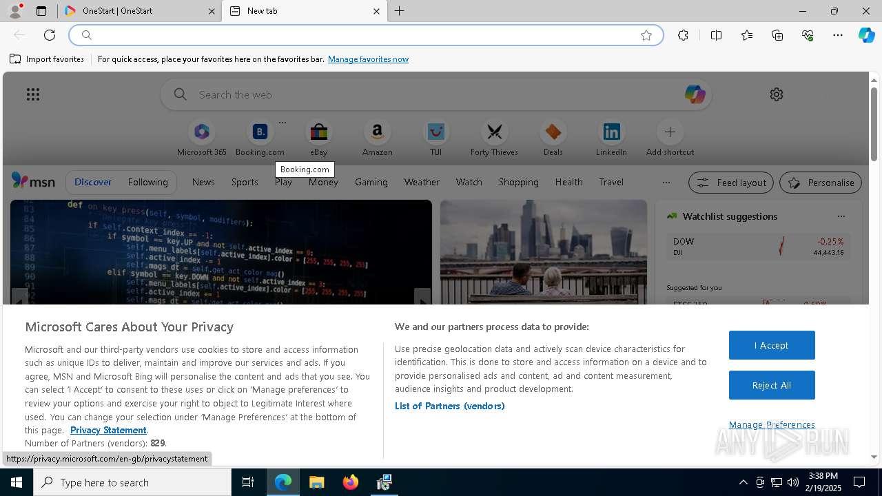
Task: Open the Deals shortcut
Action: 553,138
